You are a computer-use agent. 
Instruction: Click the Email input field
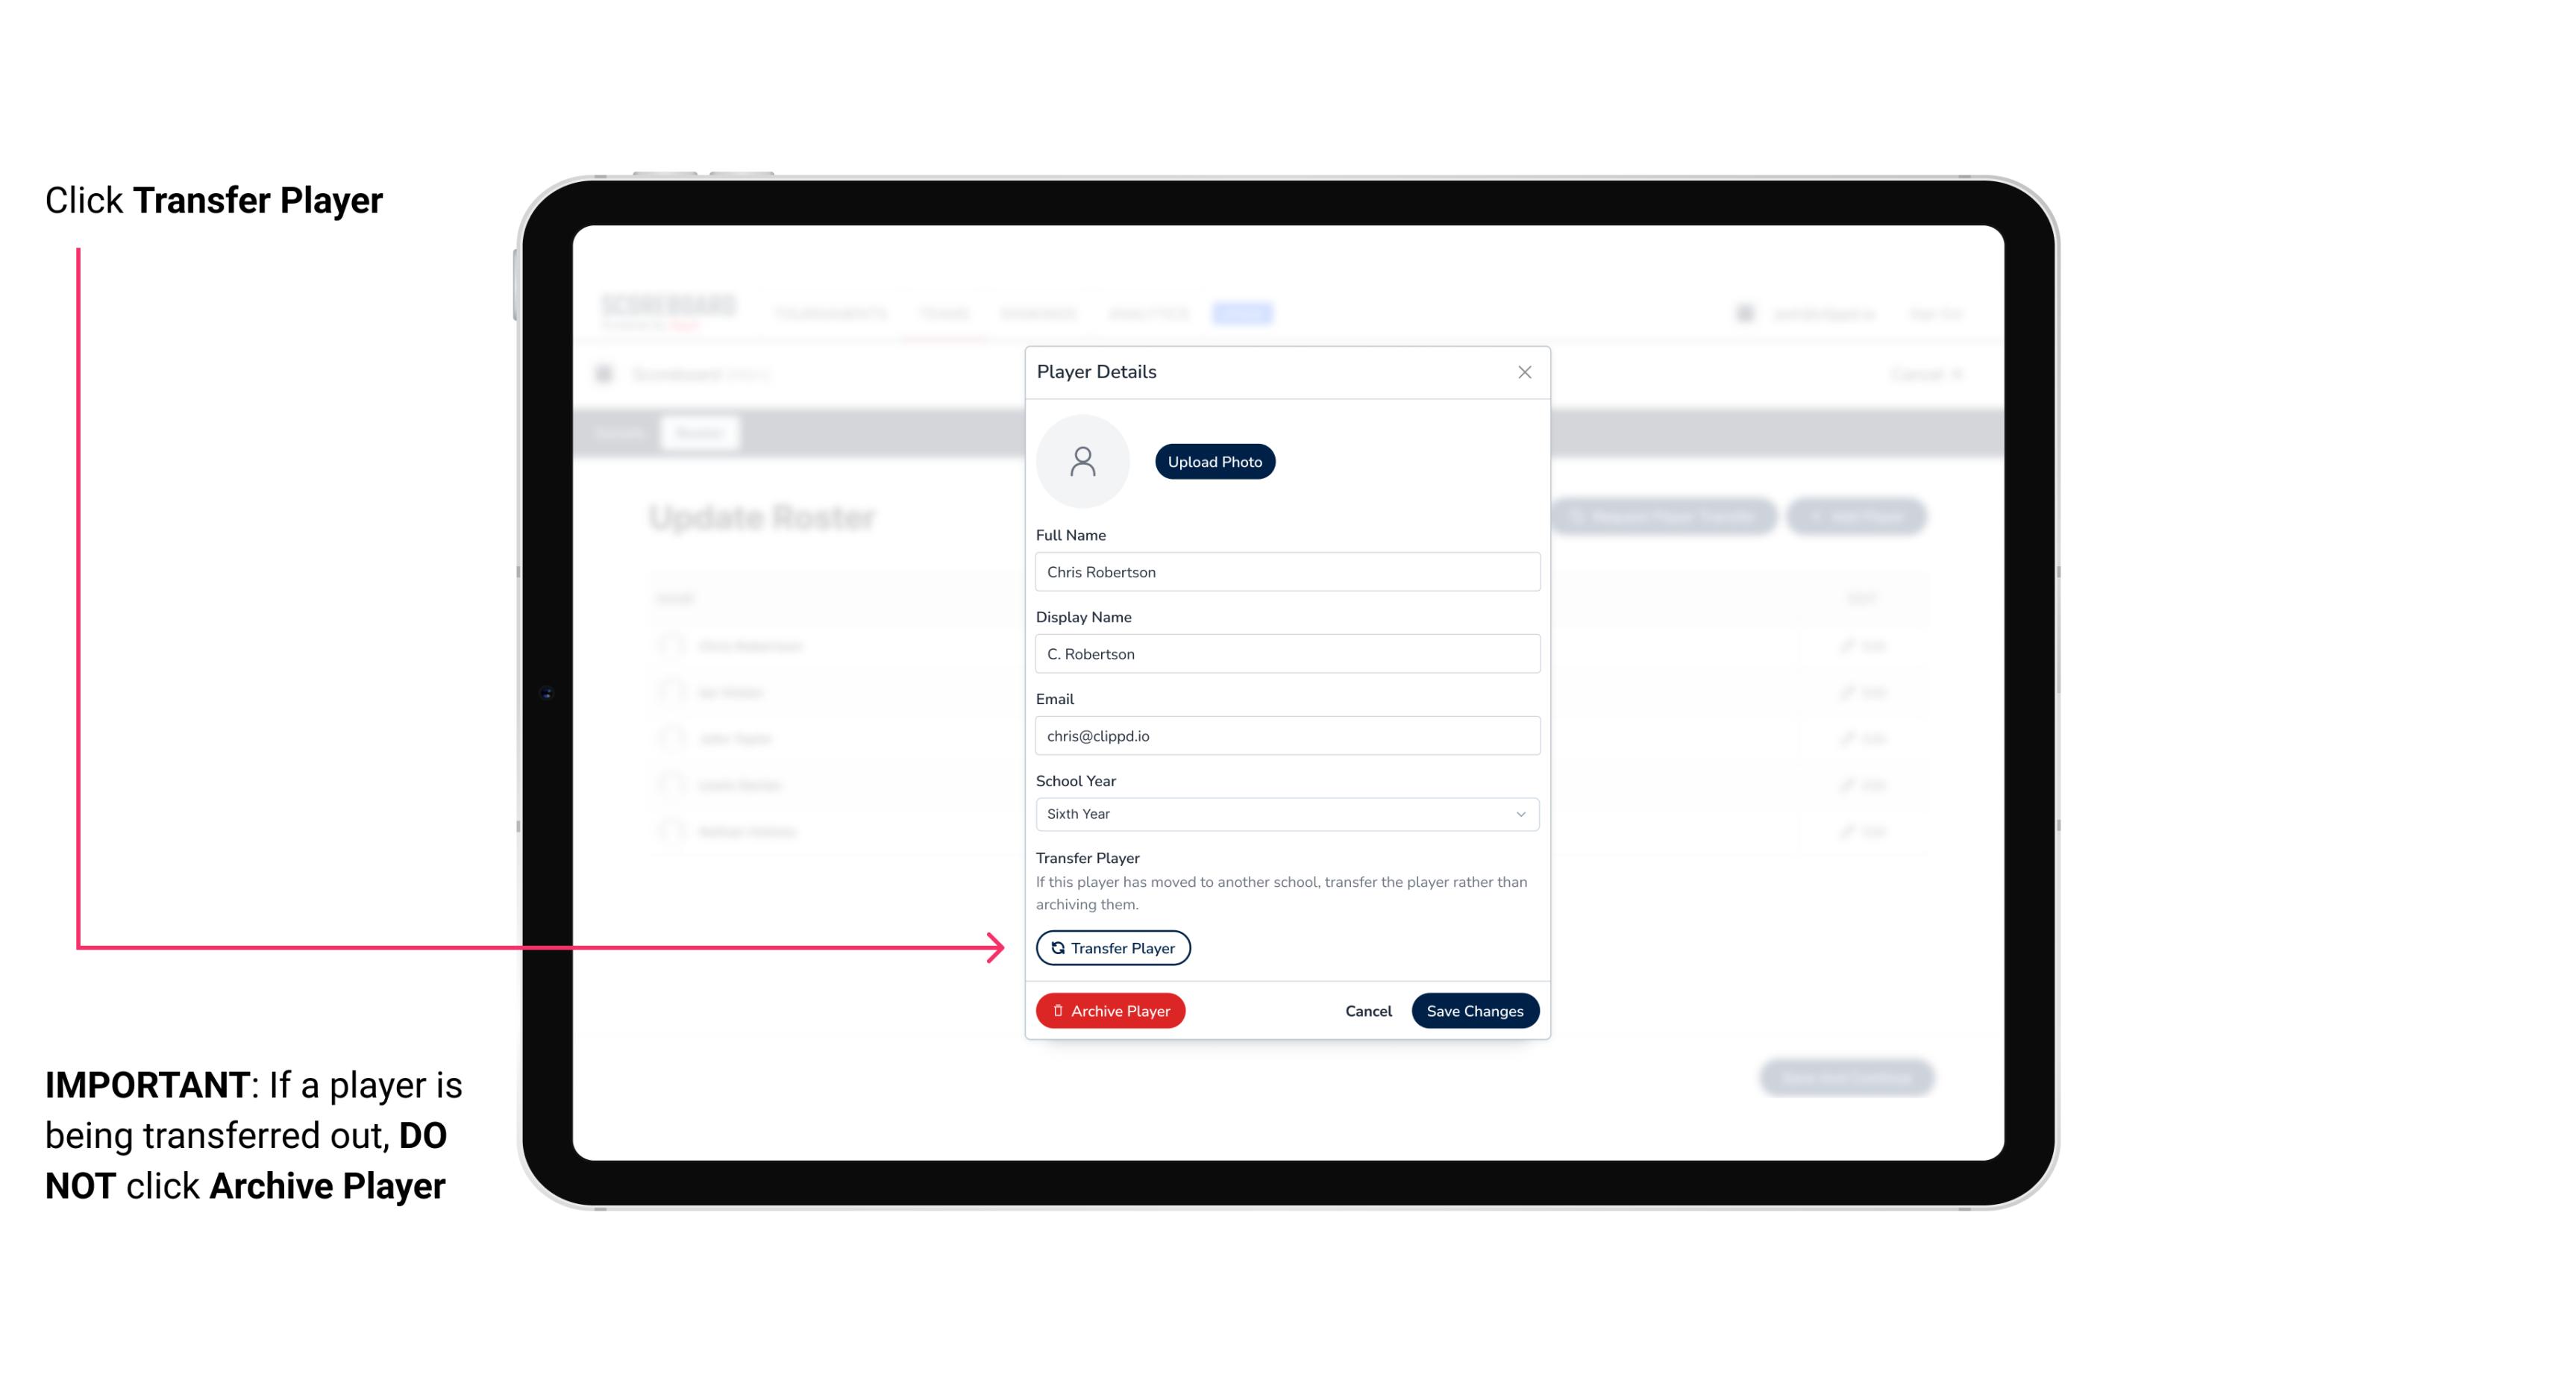click(x=1285, y=734)
